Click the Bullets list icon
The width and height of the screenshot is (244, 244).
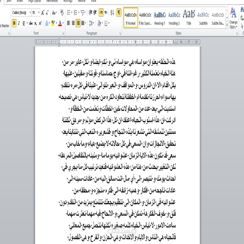click(68, 13)
